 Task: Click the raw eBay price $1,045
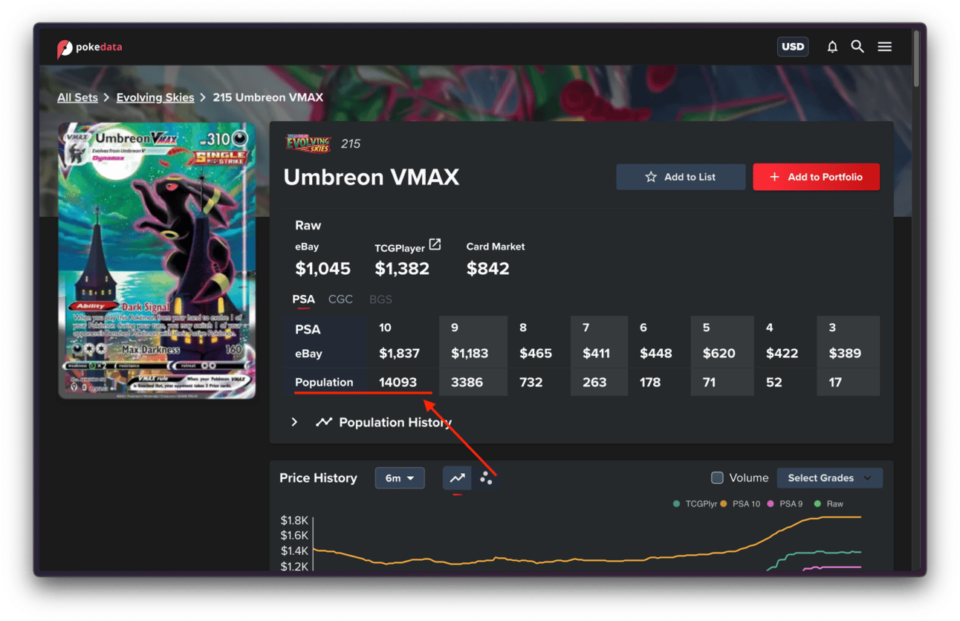[322, 268]
